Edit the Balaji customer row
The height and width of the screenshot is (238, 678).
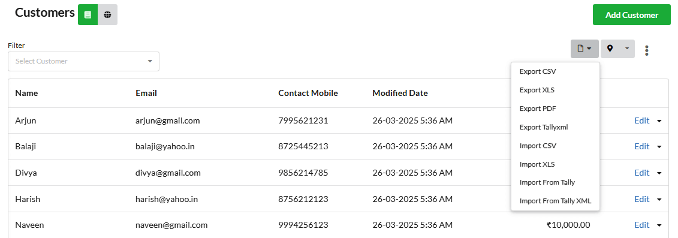[x=641, y=147]
